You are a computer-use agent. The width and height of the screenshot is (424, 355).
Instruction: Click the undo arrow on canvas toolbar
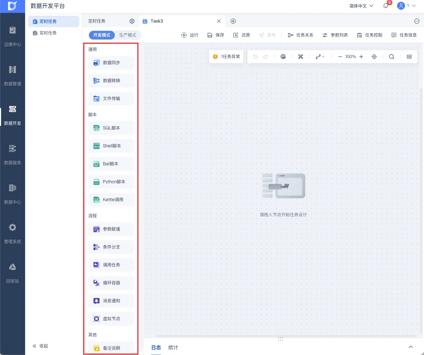(x=255, y=57)
